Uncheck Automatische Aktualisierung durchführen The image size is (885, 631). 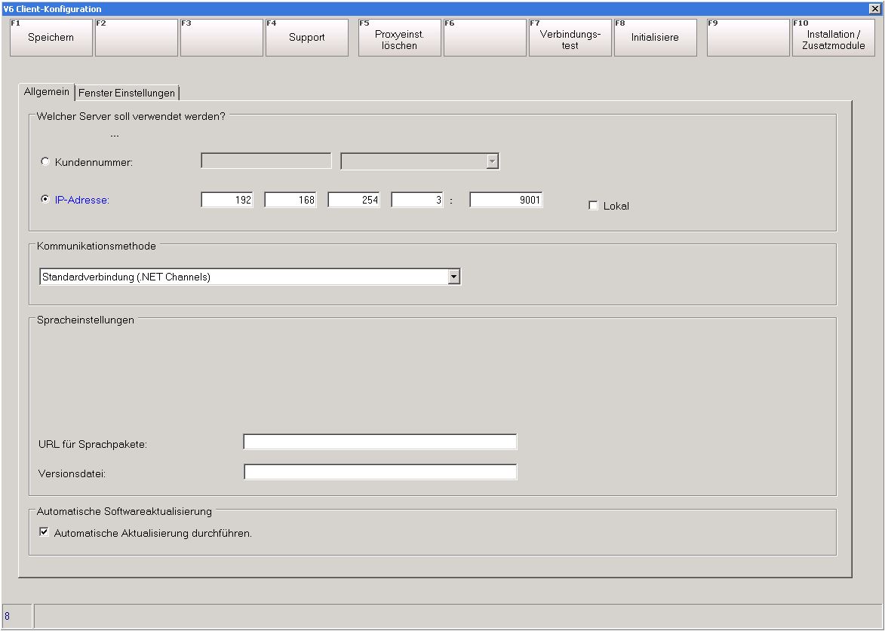44,532
